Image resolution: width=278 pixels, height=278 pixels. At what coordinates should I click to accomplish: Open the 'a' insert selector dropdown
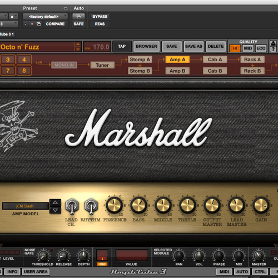pos(13,17)
